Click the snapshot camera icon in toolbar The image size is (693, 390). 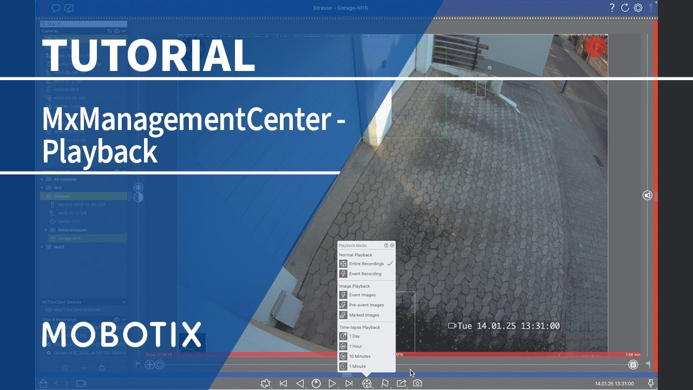pos(417,383)
